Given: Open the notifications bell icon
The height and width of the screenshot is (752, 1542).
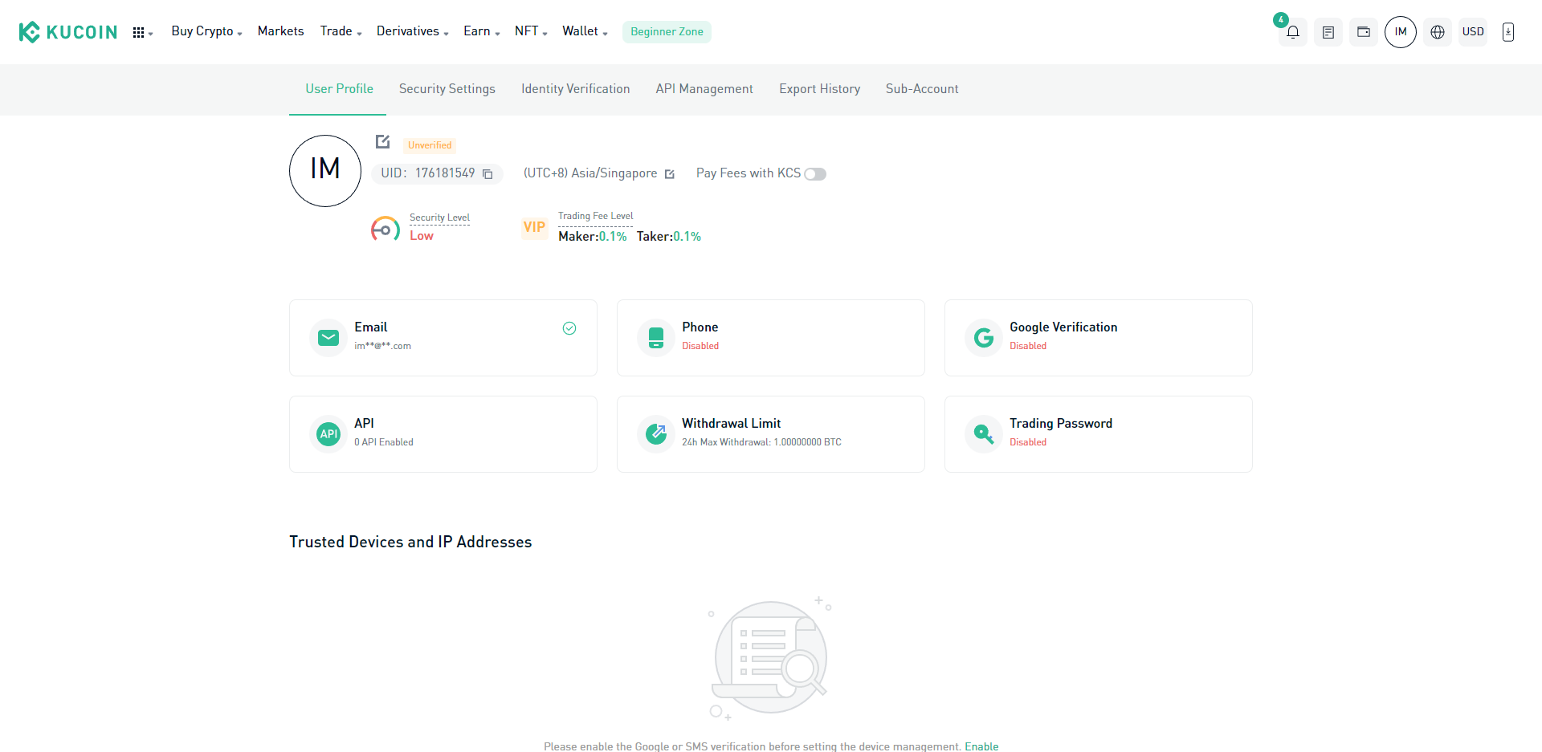Looking at the screenshot, I should (1293, 32).
